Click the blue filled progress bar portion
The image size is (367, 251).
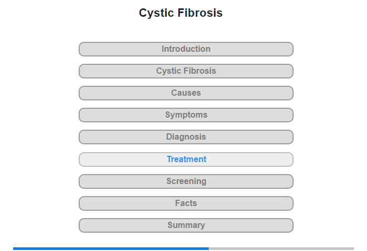click(111, 248)
